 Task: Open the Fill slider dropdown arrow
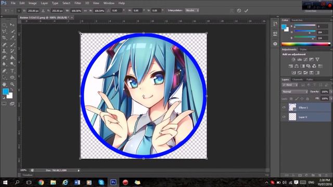(x=331, y=99)
